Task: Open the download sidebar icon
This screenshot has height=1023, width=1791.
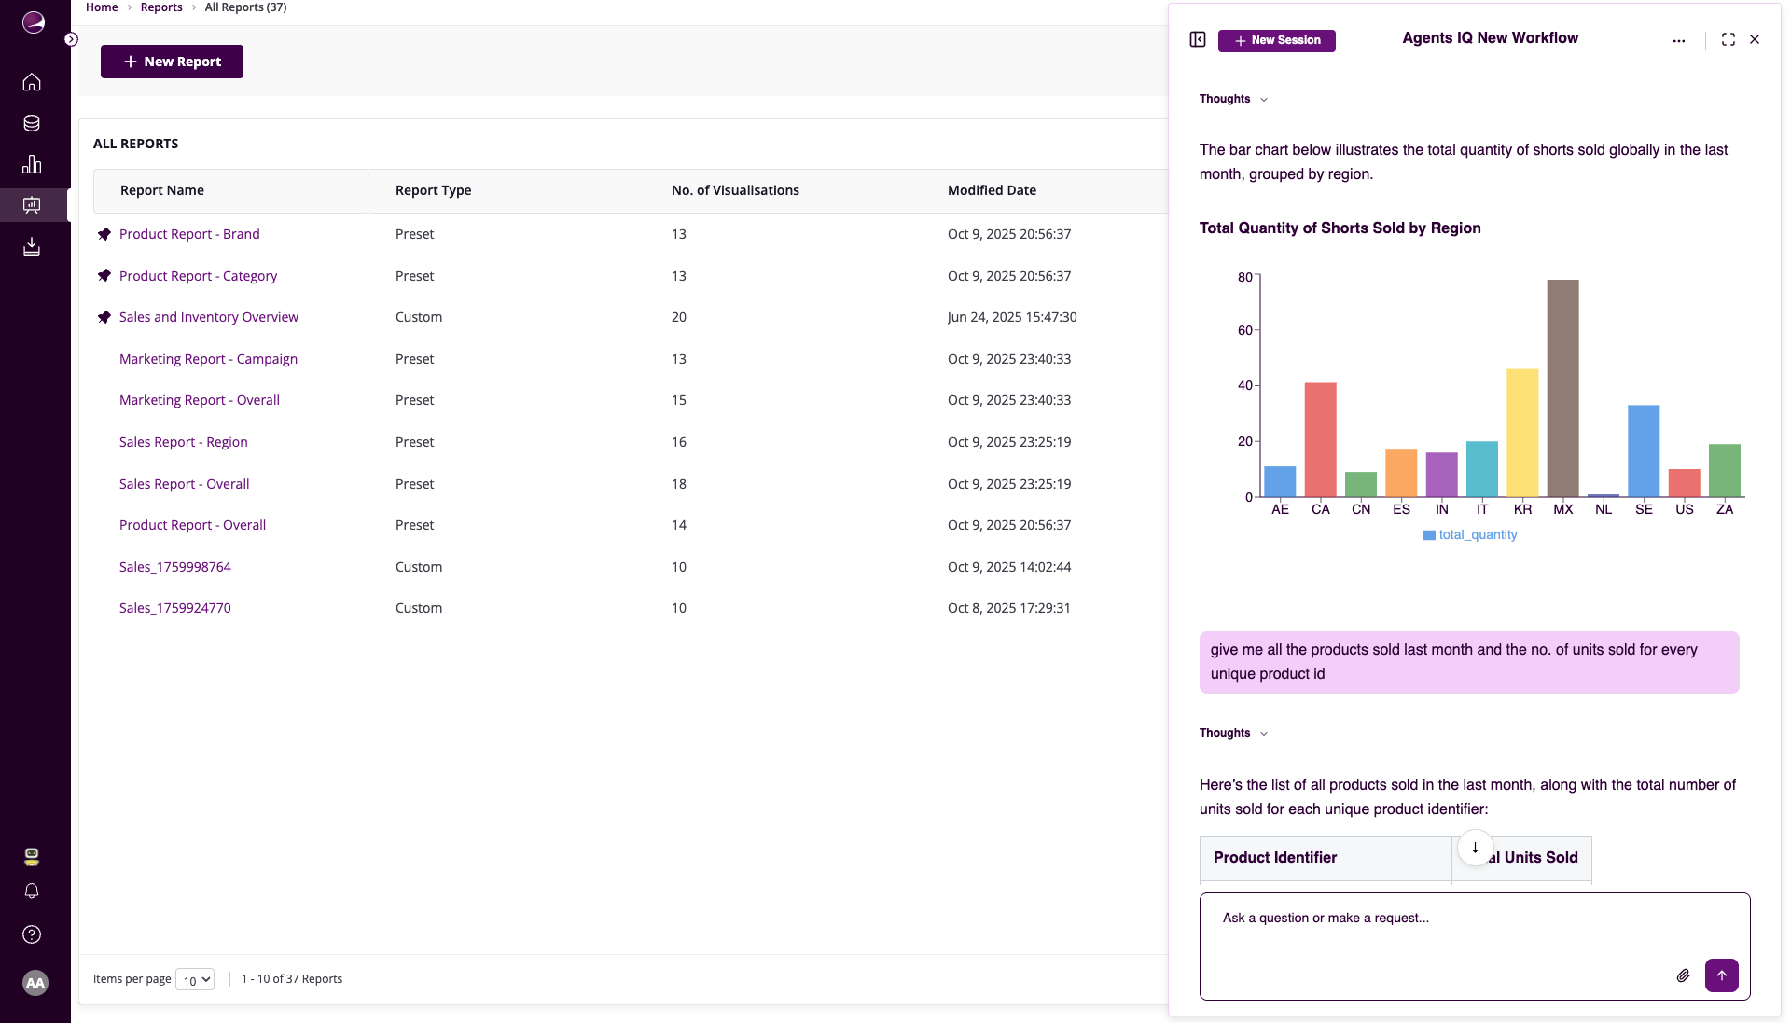Action: tap(32, 246)
